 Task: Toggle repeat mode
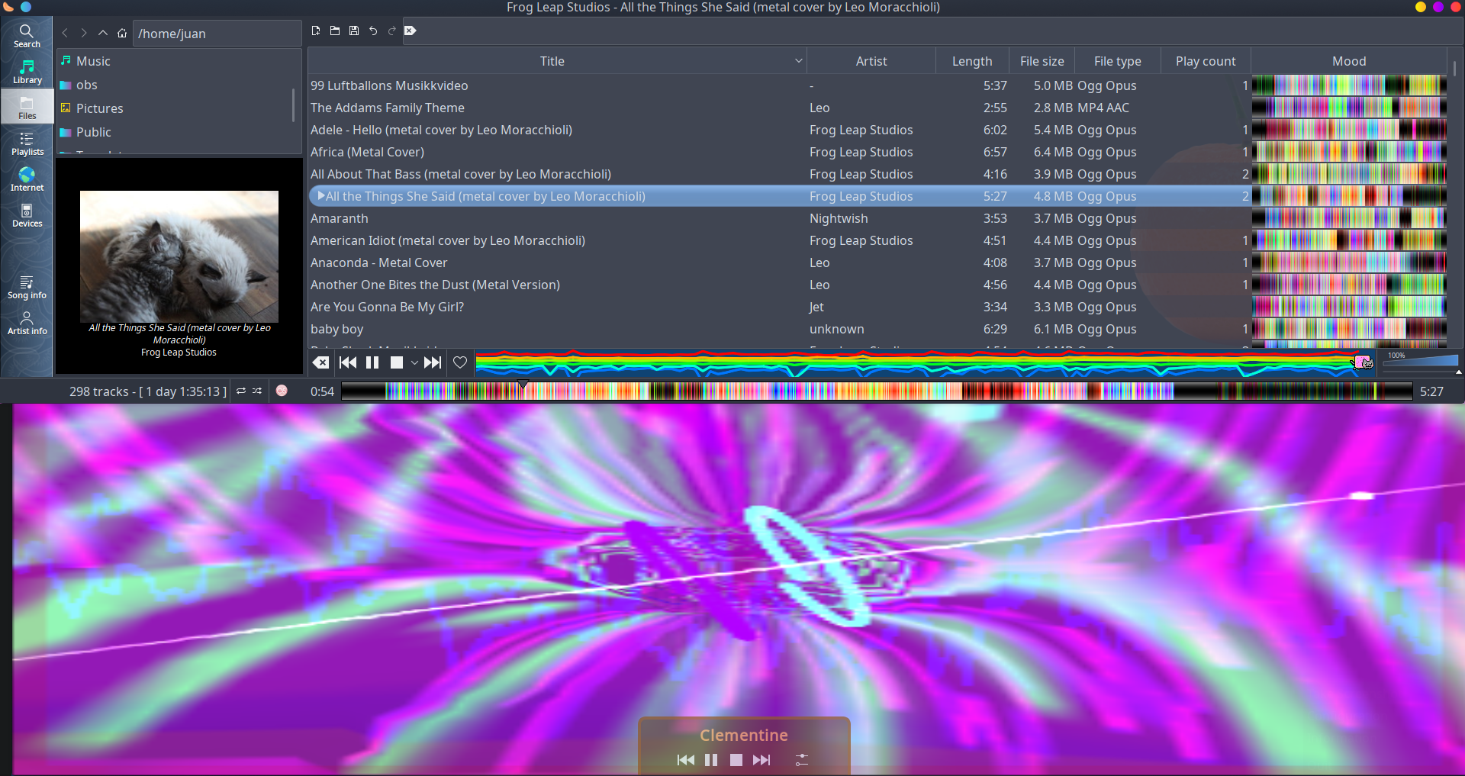click(241, 391)
